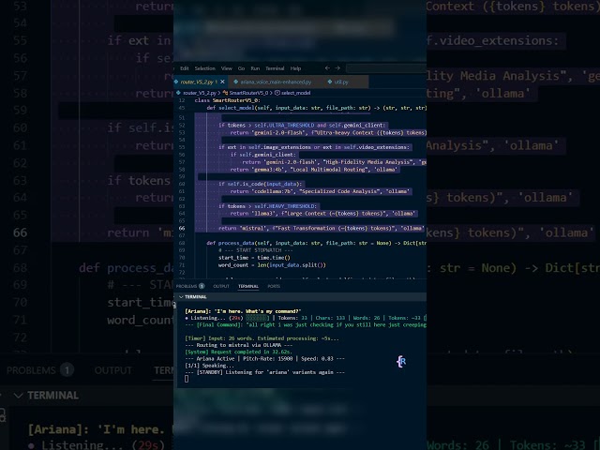The height and width of the screenshot is (450, 600).
Task: Open the Selection menu
Action: (x=204, y=68)
